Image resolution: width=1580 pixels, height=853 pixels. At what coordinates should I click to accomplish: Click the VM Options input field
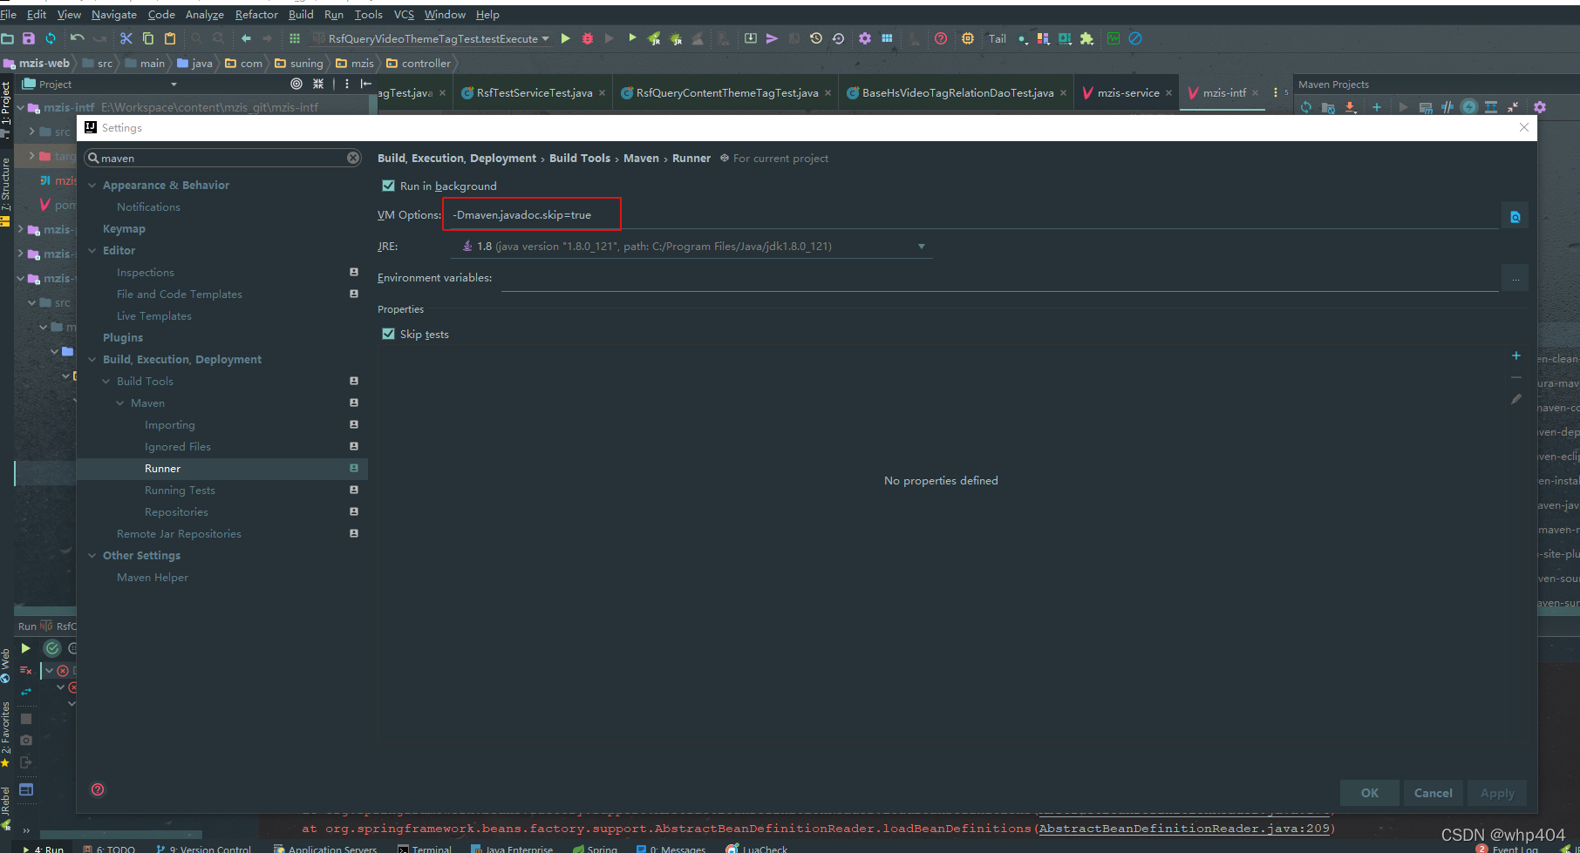click(972, 215)
